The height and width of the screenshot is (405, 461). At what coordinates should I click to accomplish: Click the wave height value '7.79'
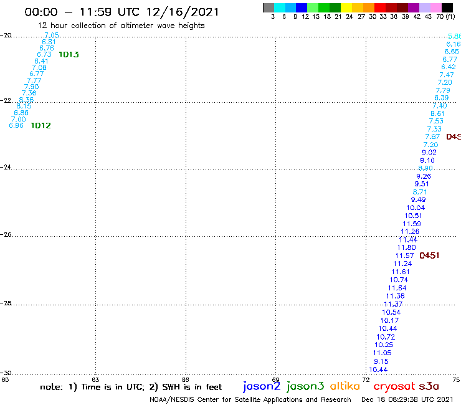pos(443,90)
